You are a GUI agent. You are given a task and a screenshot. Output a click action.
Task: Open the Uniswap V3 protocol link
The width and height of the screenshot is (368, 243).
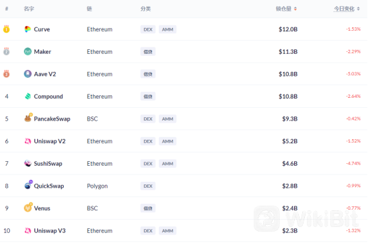click(x=50, y=230)
